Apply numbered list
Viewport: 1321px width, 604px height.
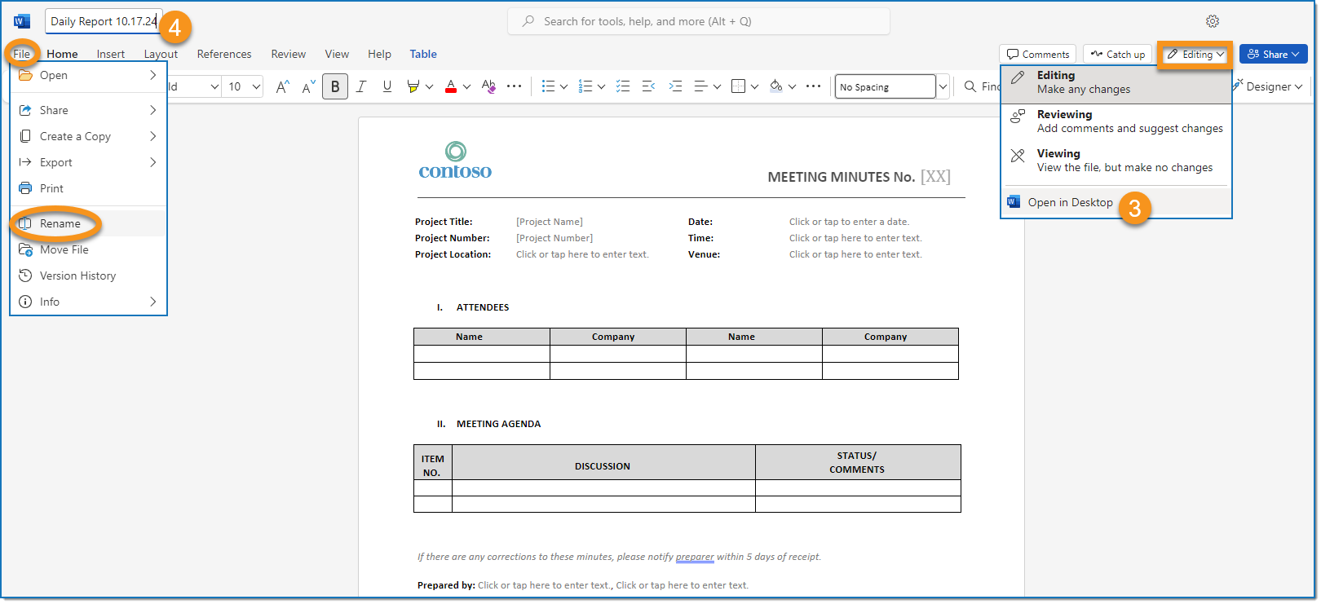[x=585, y=86]
